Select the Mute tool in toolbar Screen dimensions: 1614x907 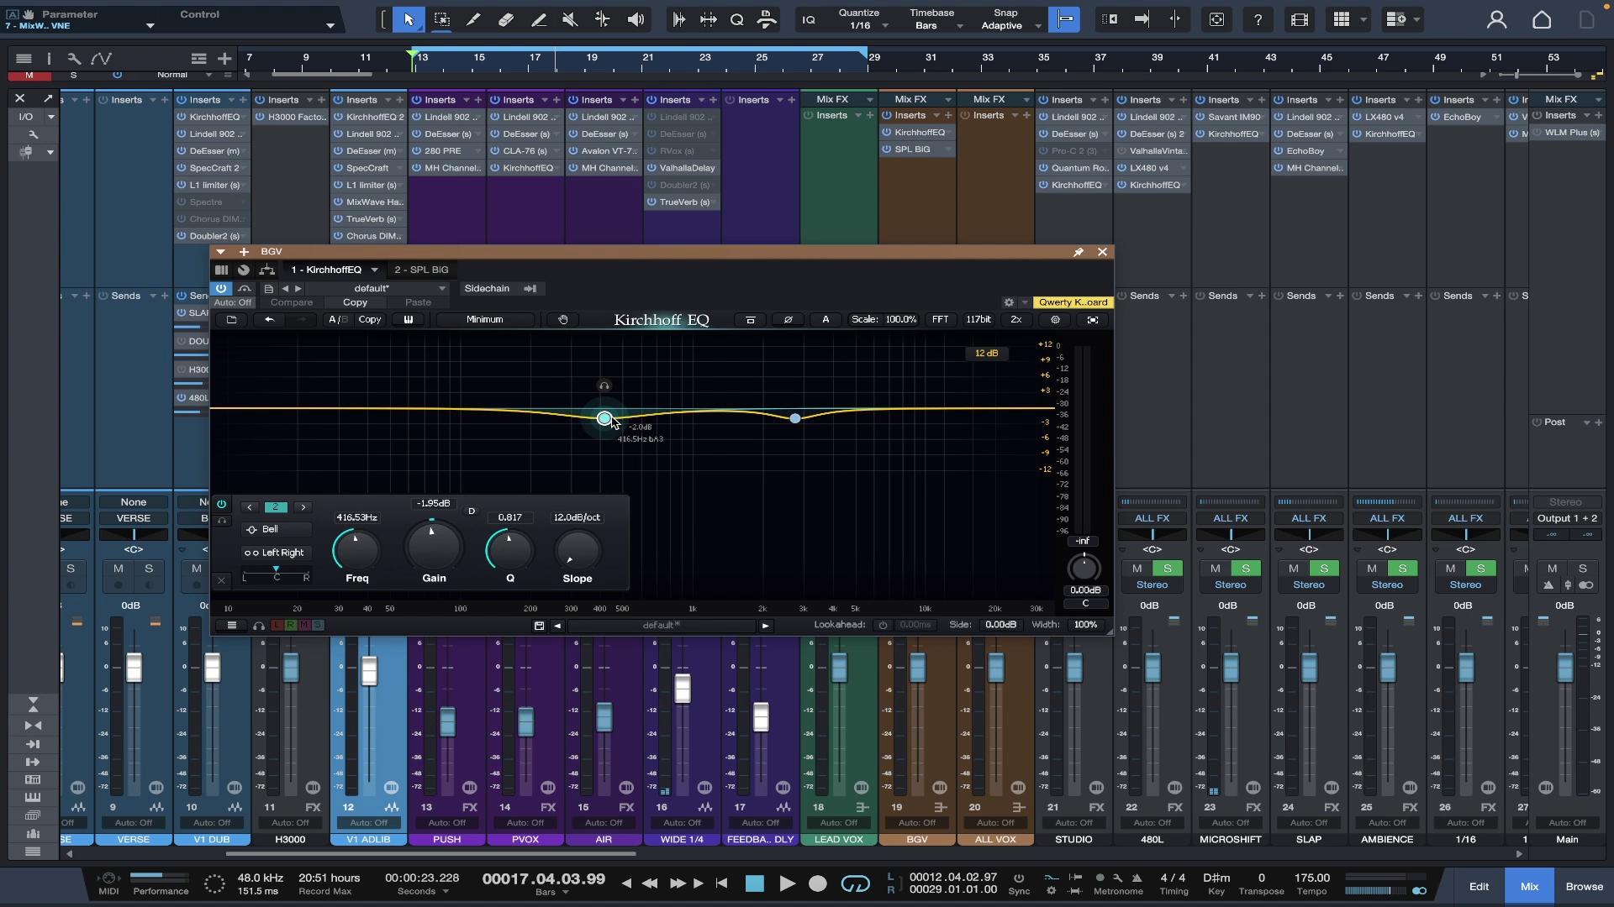(x=570, y=19)
